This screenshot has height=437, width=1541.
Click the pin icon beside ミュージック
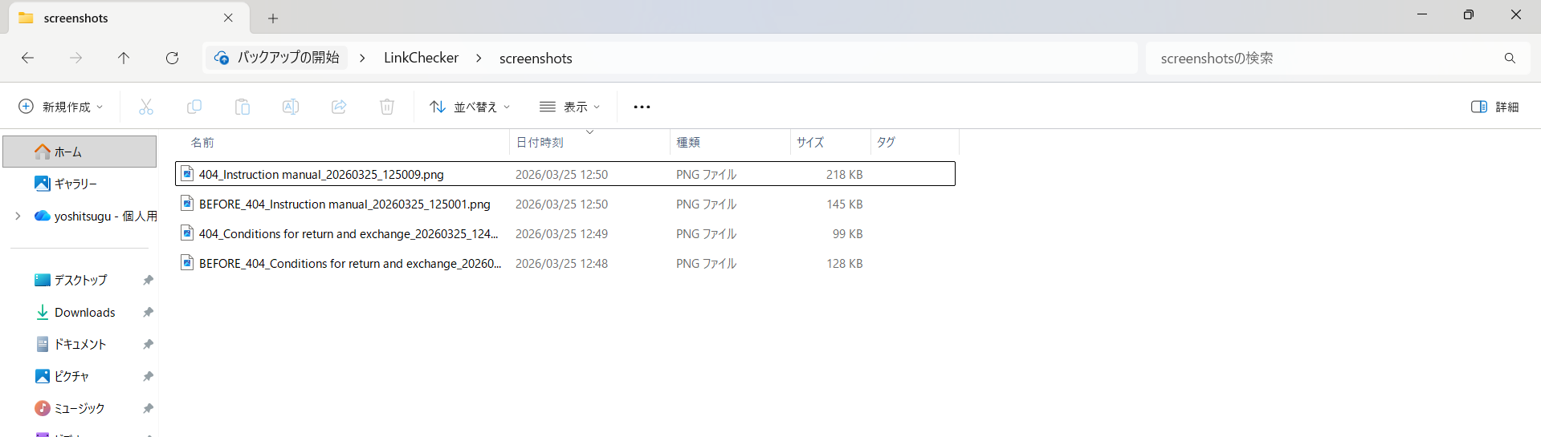coord(148,408)
